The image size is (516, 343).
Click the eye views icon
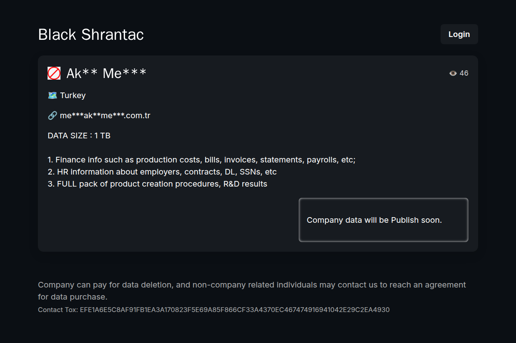[x=453, y=73]
